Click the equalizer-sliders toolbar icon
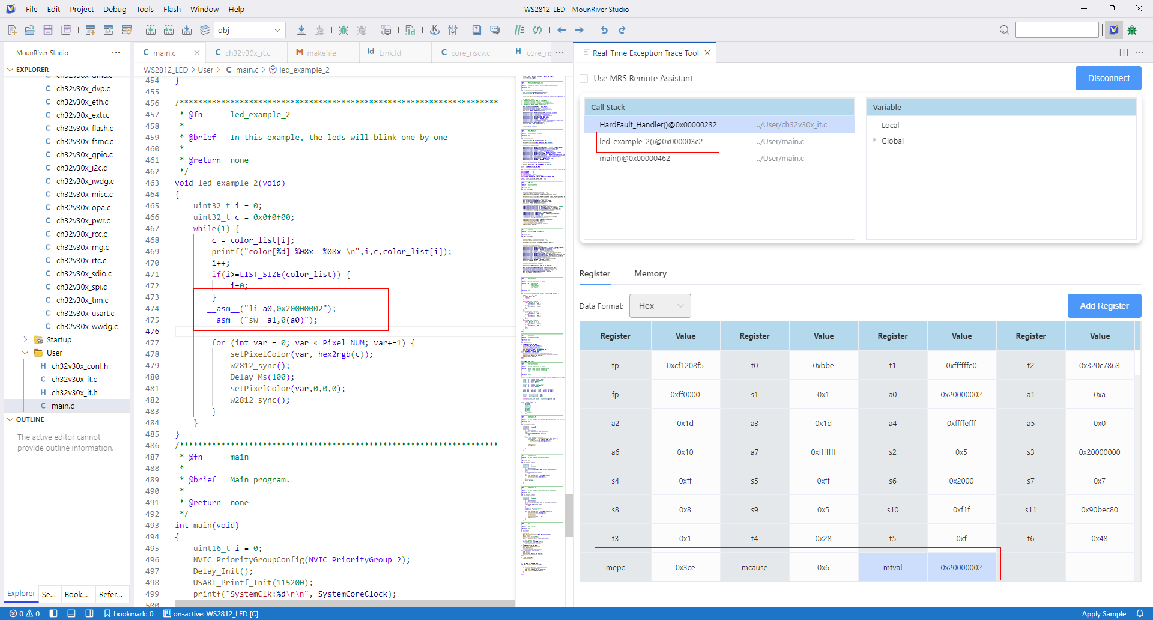Screen dimensions: 1153x620 click(453, 30)
